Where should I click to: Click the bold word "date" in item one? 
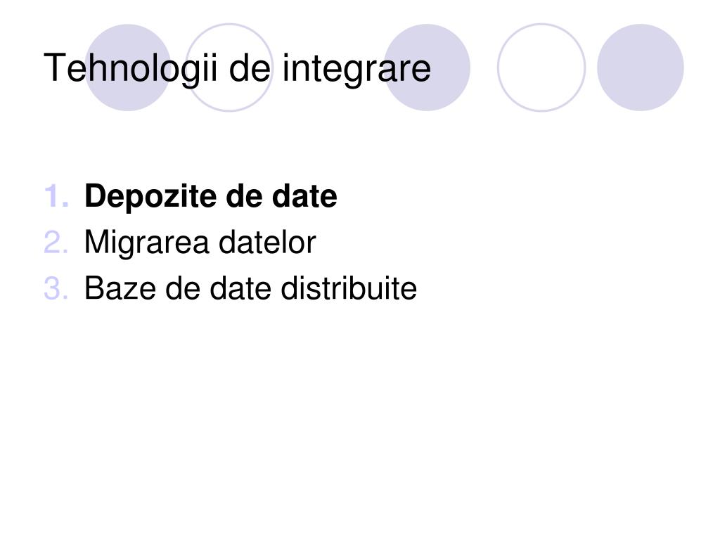(305, 197)
